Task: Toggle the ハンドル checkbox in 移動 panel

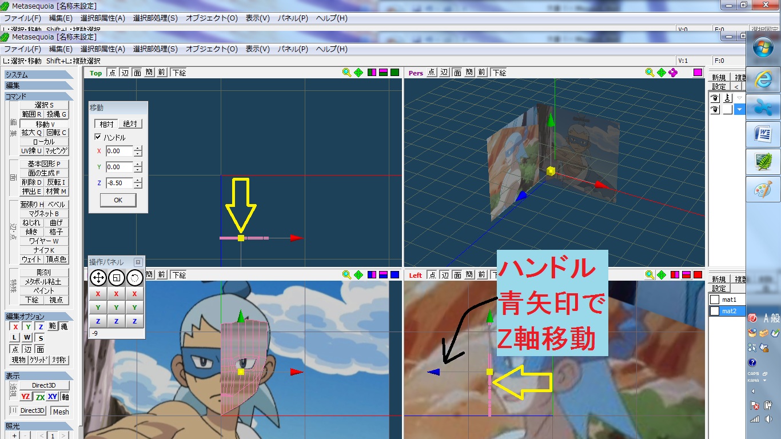Action: (98, 137)
